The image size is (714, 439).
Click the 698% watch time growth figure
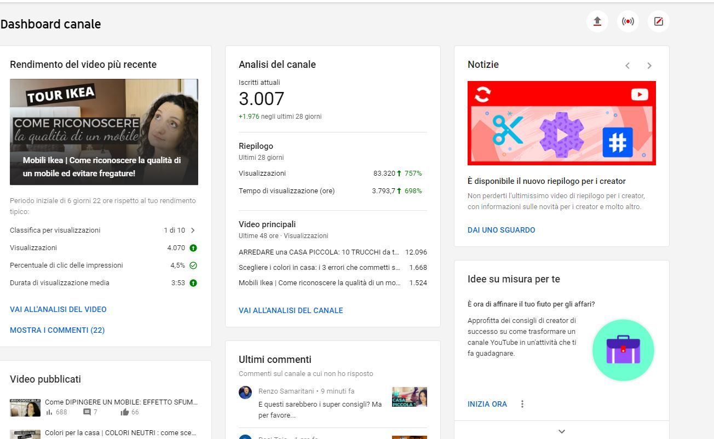click(413, 191)
